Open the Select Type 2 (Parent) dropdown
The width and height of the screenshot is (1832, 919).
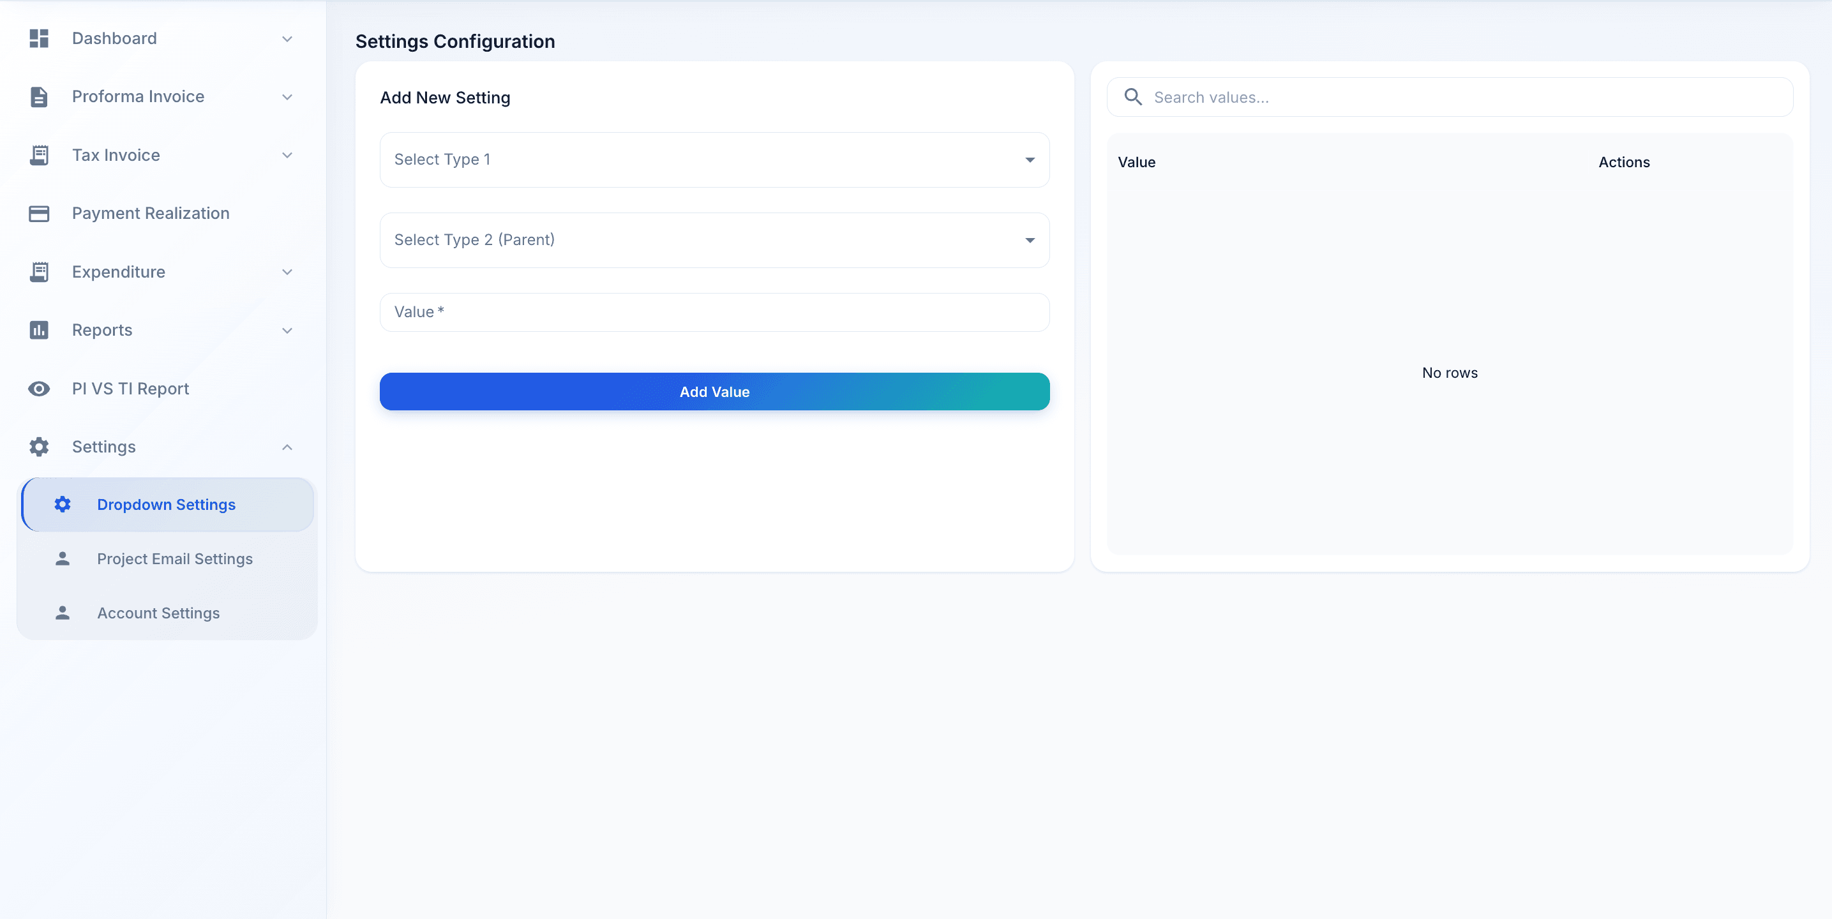point(714,241)
